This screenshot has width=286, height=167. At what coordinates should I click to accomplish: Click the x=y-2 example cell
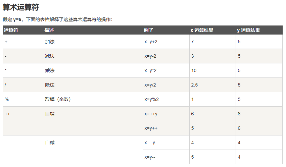point(150,56)
